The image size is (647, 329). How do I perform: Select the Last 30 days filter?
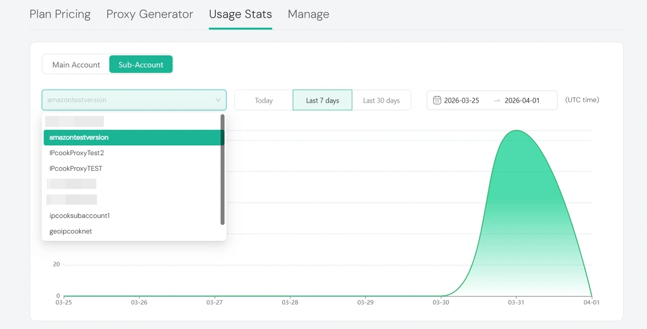[382, 100]
